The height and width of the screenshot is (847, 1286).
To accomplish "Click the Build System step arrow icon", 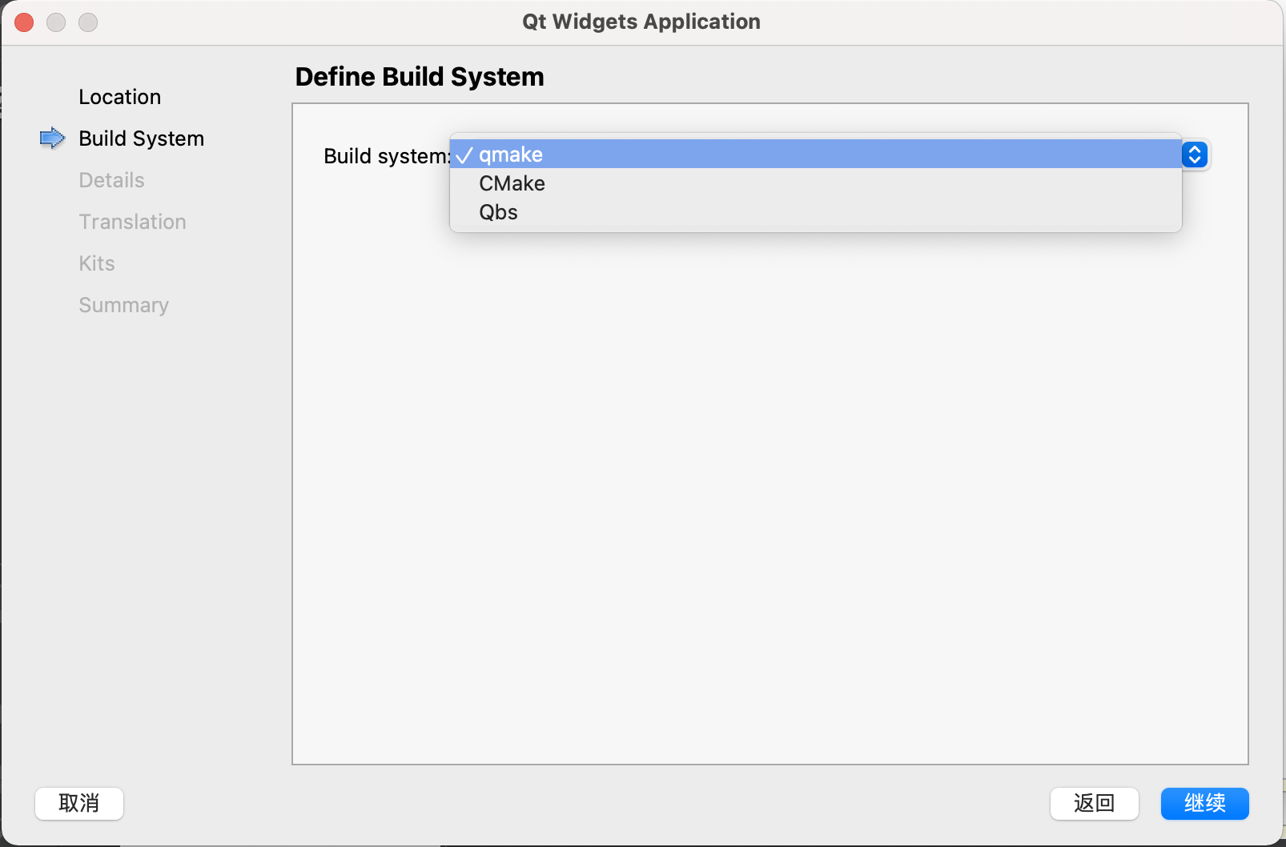I will click(51, 138).
